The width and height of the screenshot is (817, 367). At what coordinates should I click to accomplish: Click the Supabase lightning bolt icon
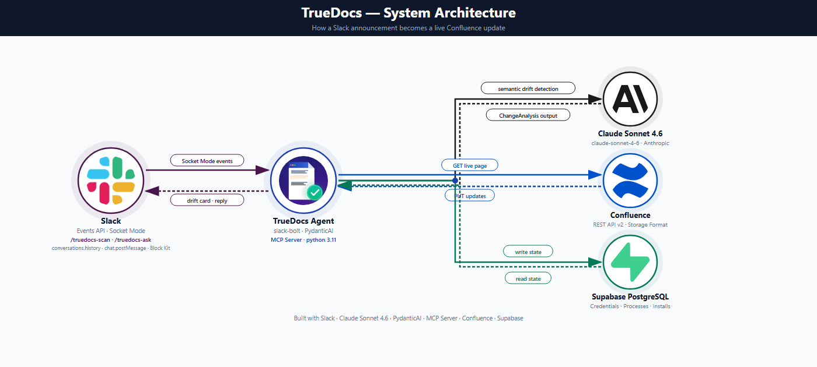click(630, 262)
